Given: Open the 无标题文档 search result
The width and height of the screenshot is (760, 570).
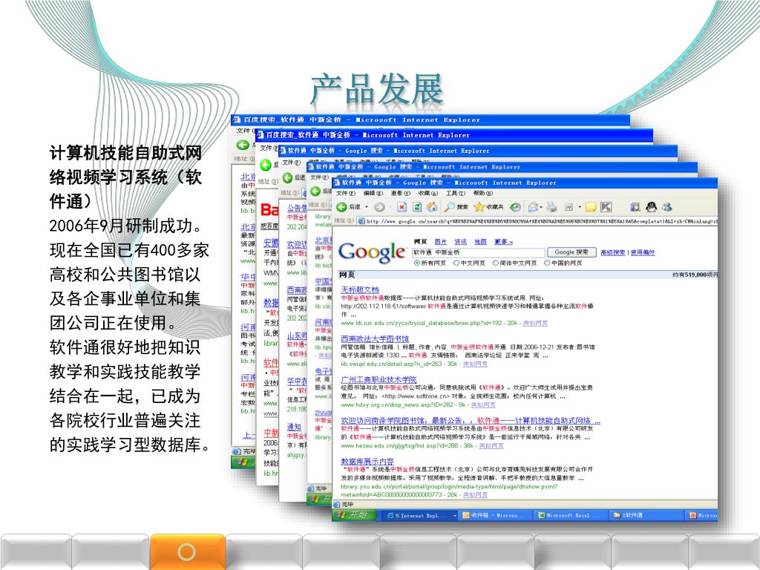Looking at the screenshot, I should 360,289.
